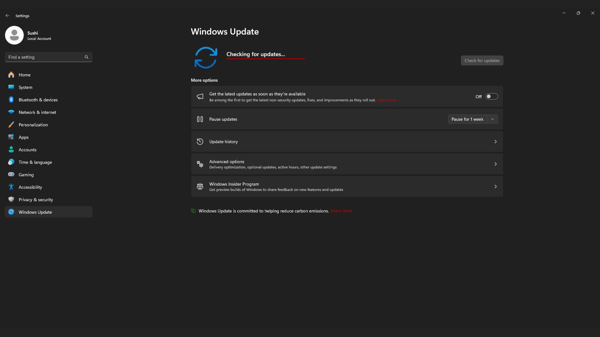The width and height of the screenshot is (600, 337).
Task: Open Advanced options row
Action: [347, 164]
